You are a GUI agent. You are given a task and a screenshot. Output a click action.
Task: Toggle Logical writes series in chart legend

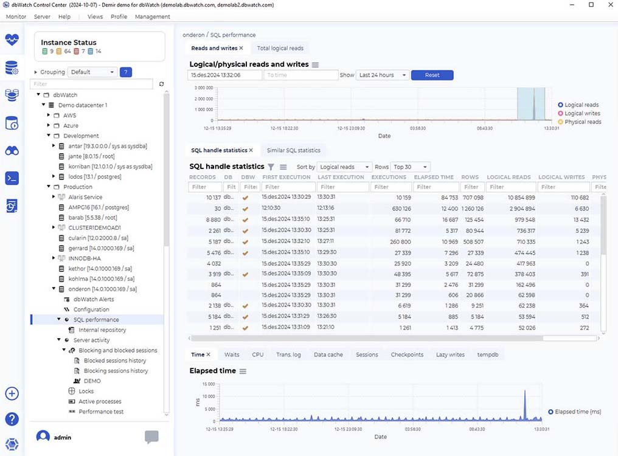tap(578, 113)
